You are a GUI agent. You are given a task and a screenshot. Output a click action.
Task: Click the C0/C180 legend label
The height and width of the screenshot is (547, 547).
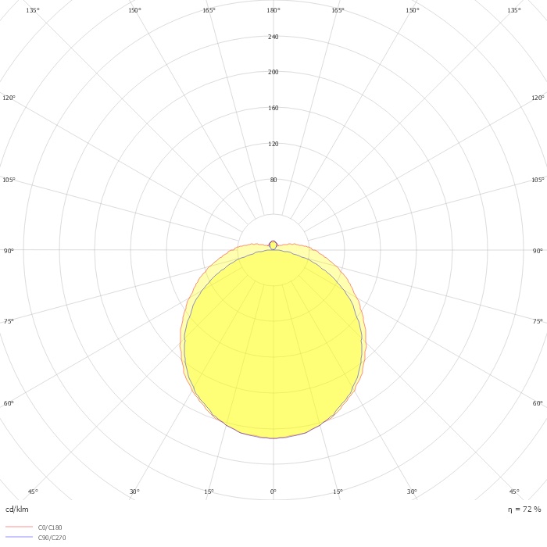50,527
